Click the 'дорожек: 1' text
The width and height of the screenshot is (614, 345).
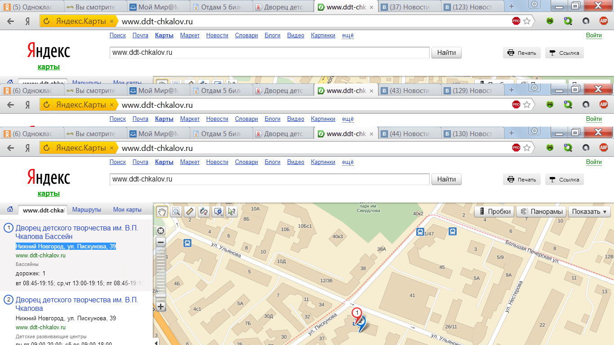pyautogui.click(x=31, y=273)
